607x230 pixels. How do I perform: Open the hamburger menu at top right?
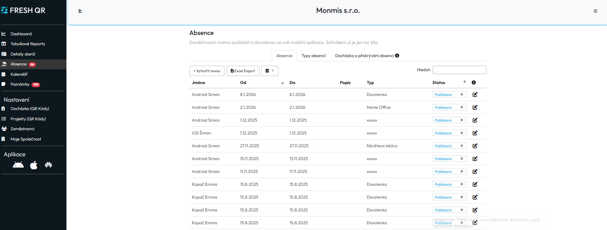(595, 11)
